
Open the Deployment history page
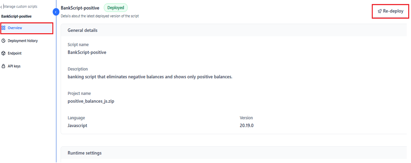pos(23,41)
